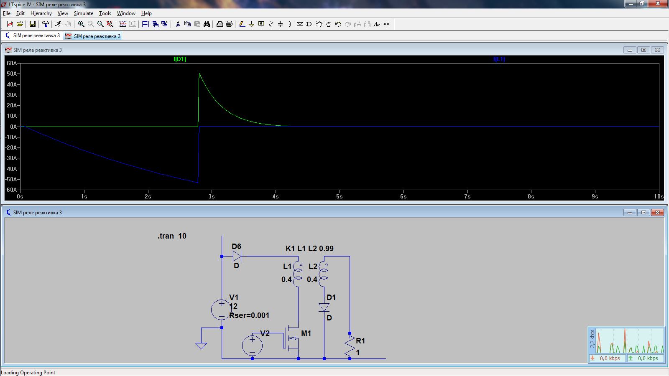Click the Run simulation icon
Viewport: 669px width, 376px height.
58,24
